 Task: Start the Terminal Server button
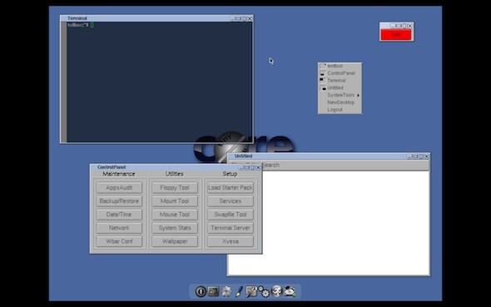click(x=231, y=228)
